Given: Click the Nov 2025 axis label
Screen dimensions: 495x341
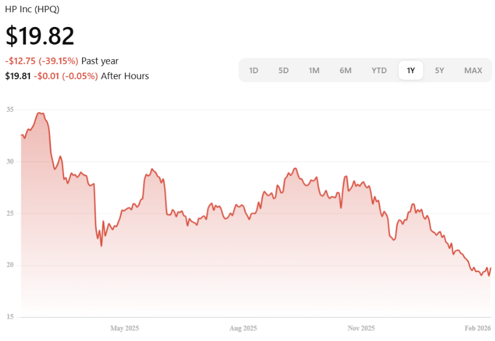Looking at the screenshot, I should [361, 328].
